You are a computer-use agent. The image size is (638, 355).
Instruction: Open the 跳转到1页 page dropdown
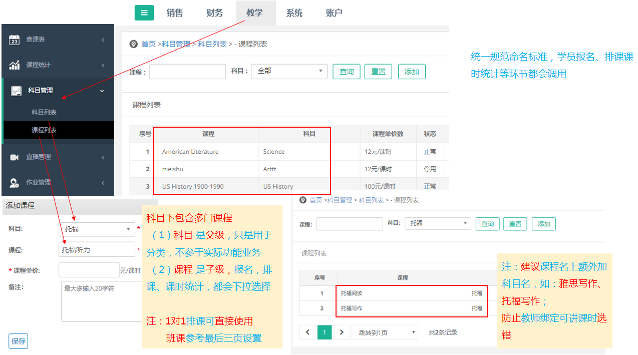pyautogui.click(x=385, y=332)
